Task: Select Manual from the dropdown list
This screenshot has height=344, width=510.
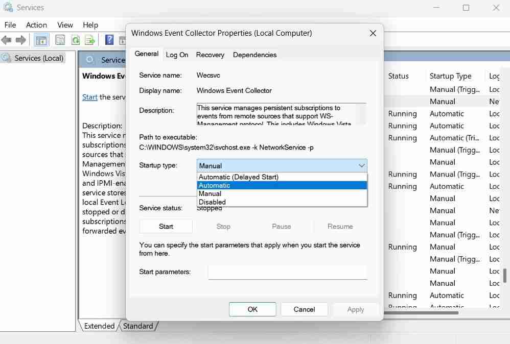Action: [210, 193]
